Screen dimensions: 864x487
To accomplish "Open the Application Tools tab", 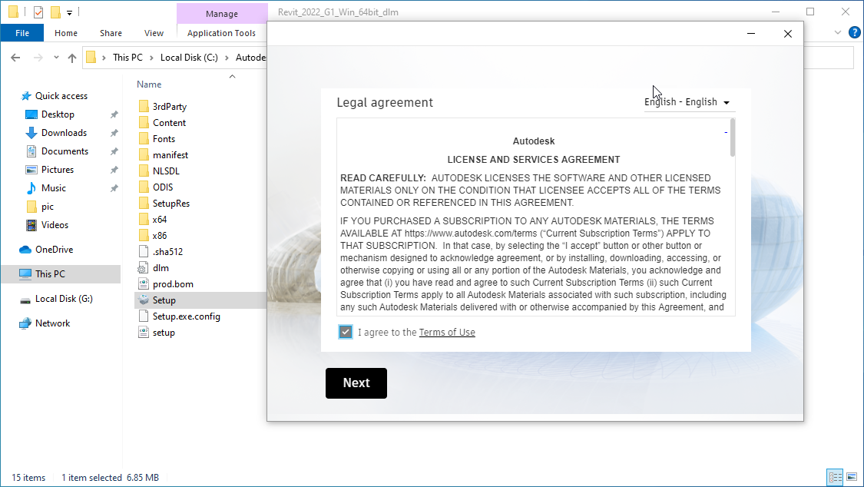I will pos(221,33).
